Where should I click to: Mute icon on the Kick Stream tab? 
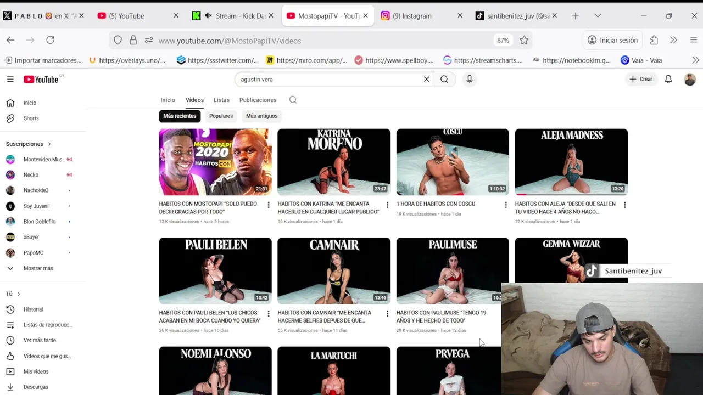click(208, 16)
